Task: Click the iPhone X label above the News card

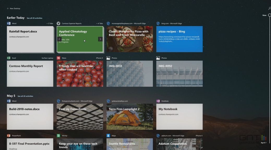Action: click(99, 58)
